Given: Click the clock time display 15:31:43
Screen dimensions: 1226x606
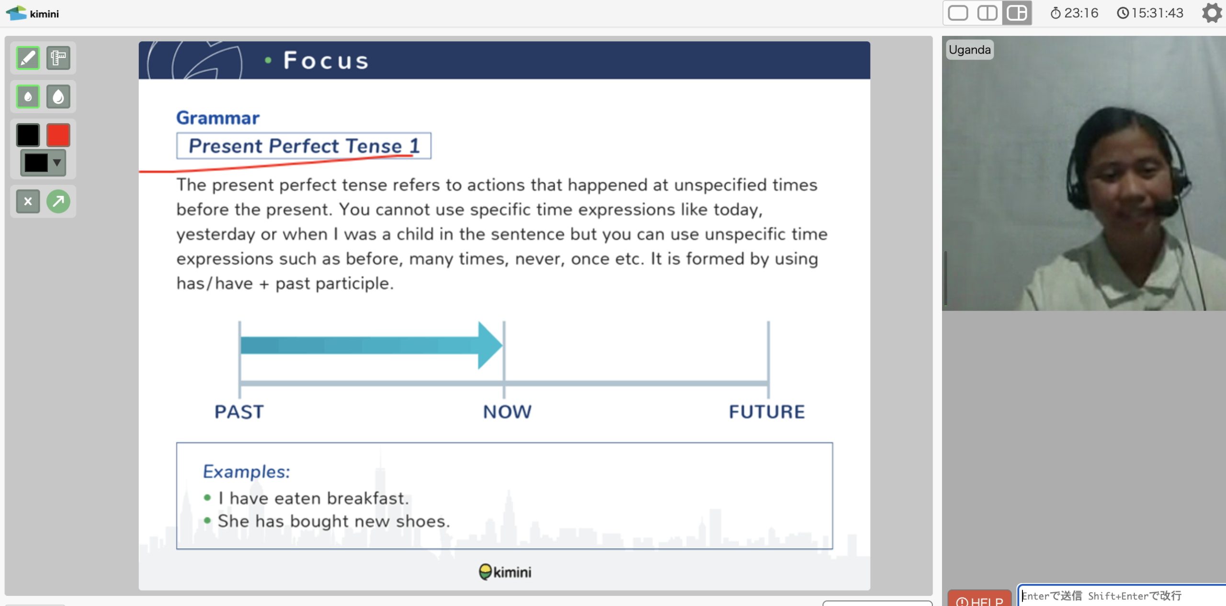Looking at the screenshot, I should tap(1150, 13).
